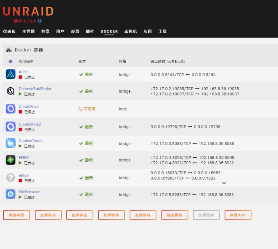Open the CloudDrive2 name link

pyautogui.click(x=30, y=124)
